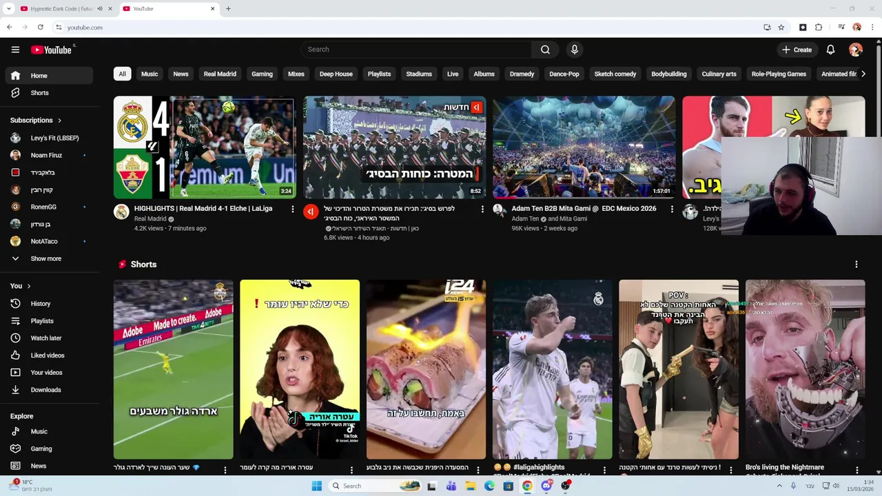Show hidden system tray icons

coord(780,486)
